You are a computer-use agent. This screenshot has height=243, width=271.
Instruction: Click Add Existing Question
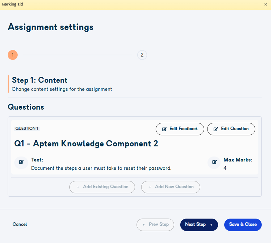pos(102,187)
